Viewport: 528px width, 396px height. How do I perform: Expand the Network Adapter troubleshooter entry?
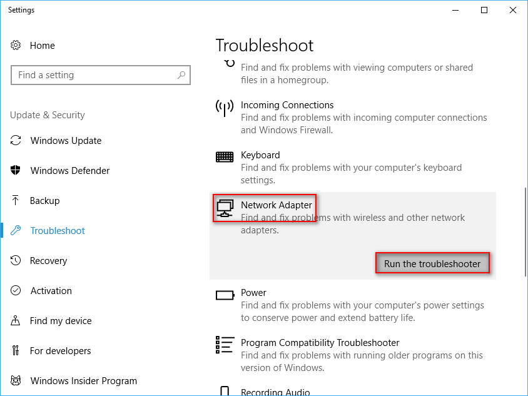(x=278, y=205)
